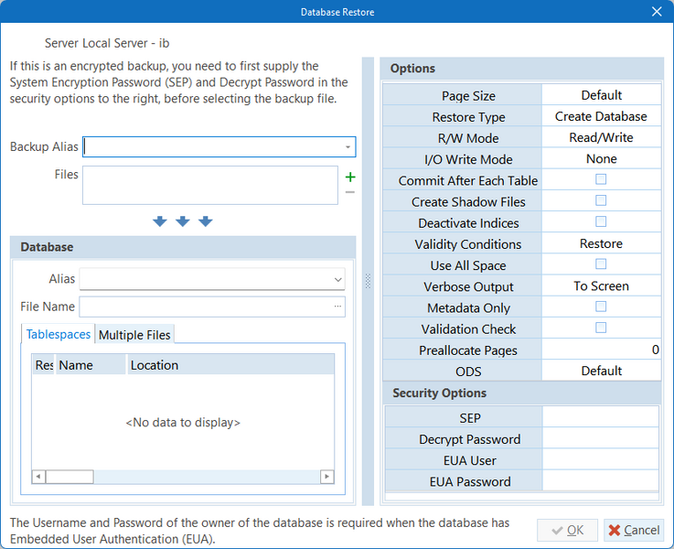
Task: Click the 'Server Local Server - ib' text
Action: (x=107, y=43)
